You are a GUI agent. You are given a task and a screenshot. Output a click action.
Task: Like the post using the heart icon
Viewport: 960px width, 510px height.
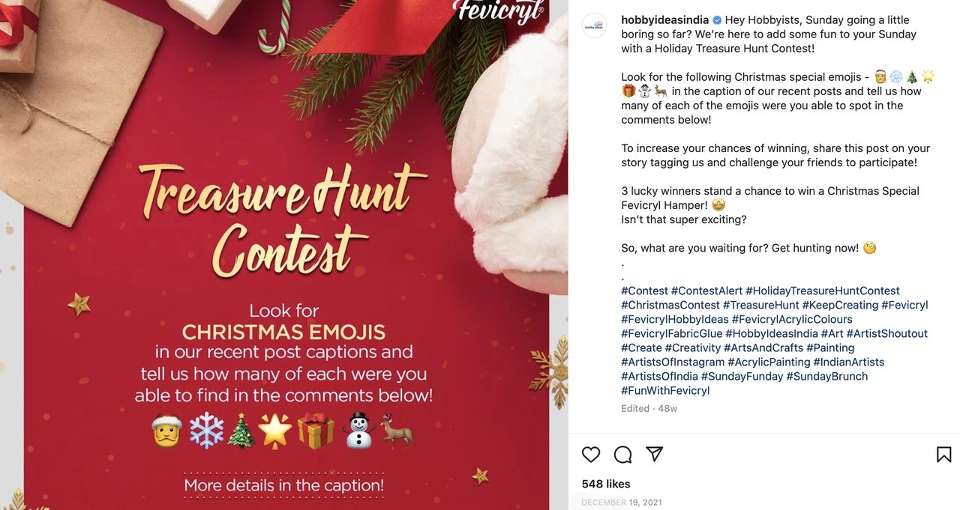590,455
